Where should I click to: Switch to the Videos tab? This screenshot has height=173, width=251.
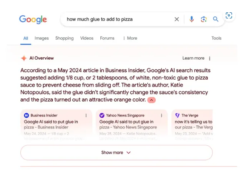point(87,38)
